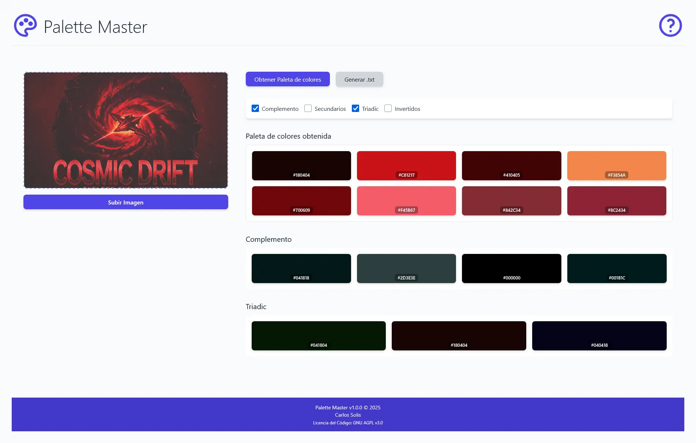
Task: Pick the orange #F3854A color swatch
Action: click(x=616, y=165)
